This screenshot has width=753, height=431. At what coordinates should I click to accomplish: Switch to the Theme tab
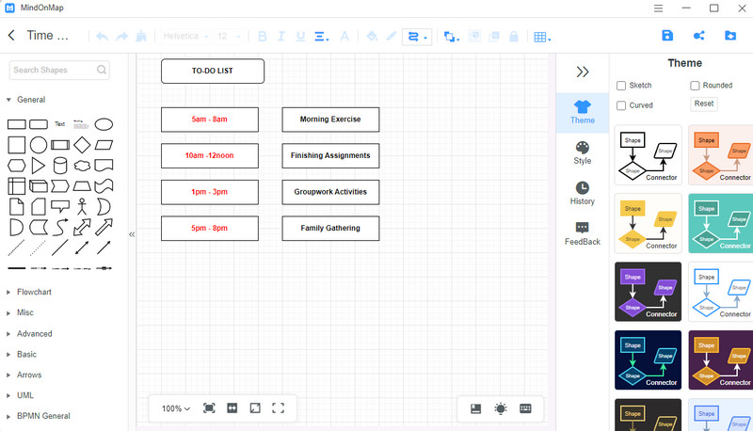pos(582,112)
